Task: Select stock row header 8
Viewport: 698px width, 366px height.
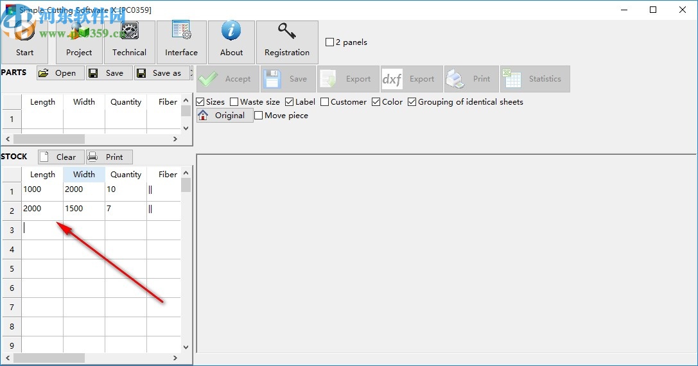Action: [x=12, y=327]
